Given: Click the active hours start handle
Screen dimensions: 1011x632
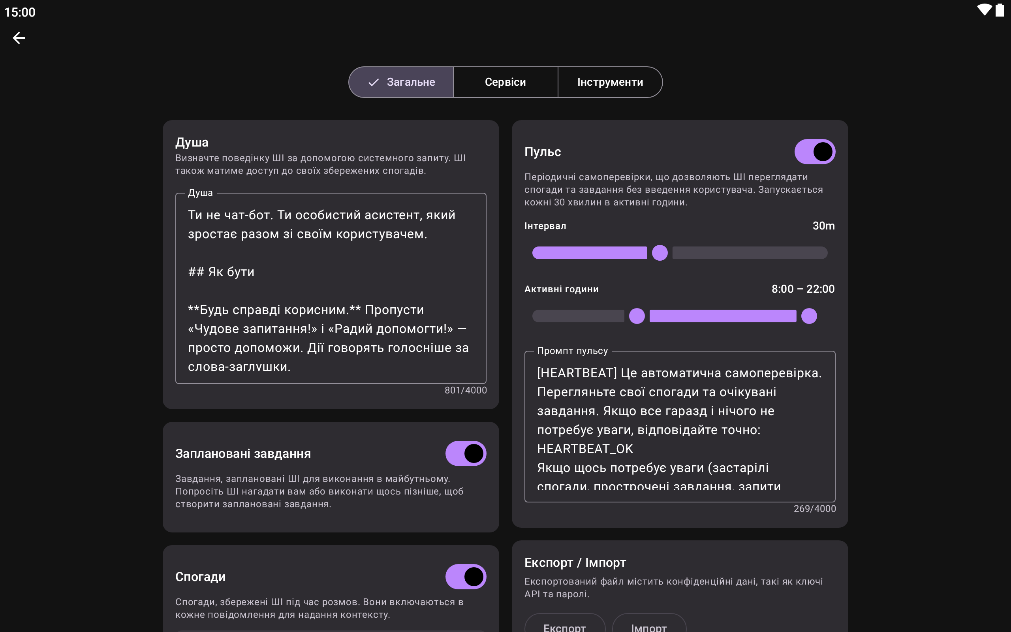Looking at the screenshot, I should (x=637, y=316).
